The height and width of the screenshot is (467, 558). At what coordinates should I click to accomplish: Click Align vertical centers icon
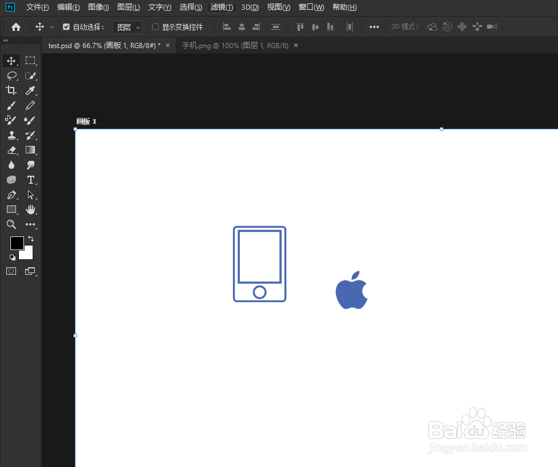315,27
